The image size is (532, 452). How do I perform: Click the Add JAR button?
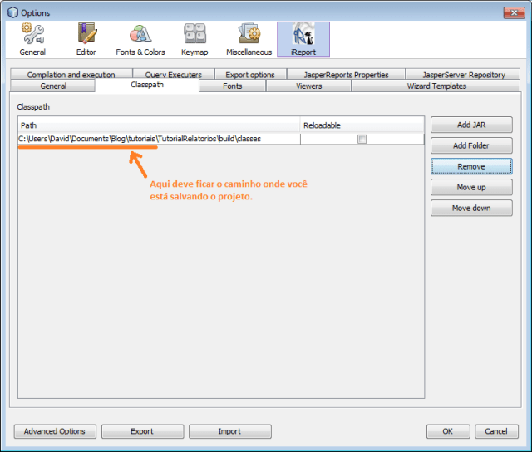pos(471,125)
